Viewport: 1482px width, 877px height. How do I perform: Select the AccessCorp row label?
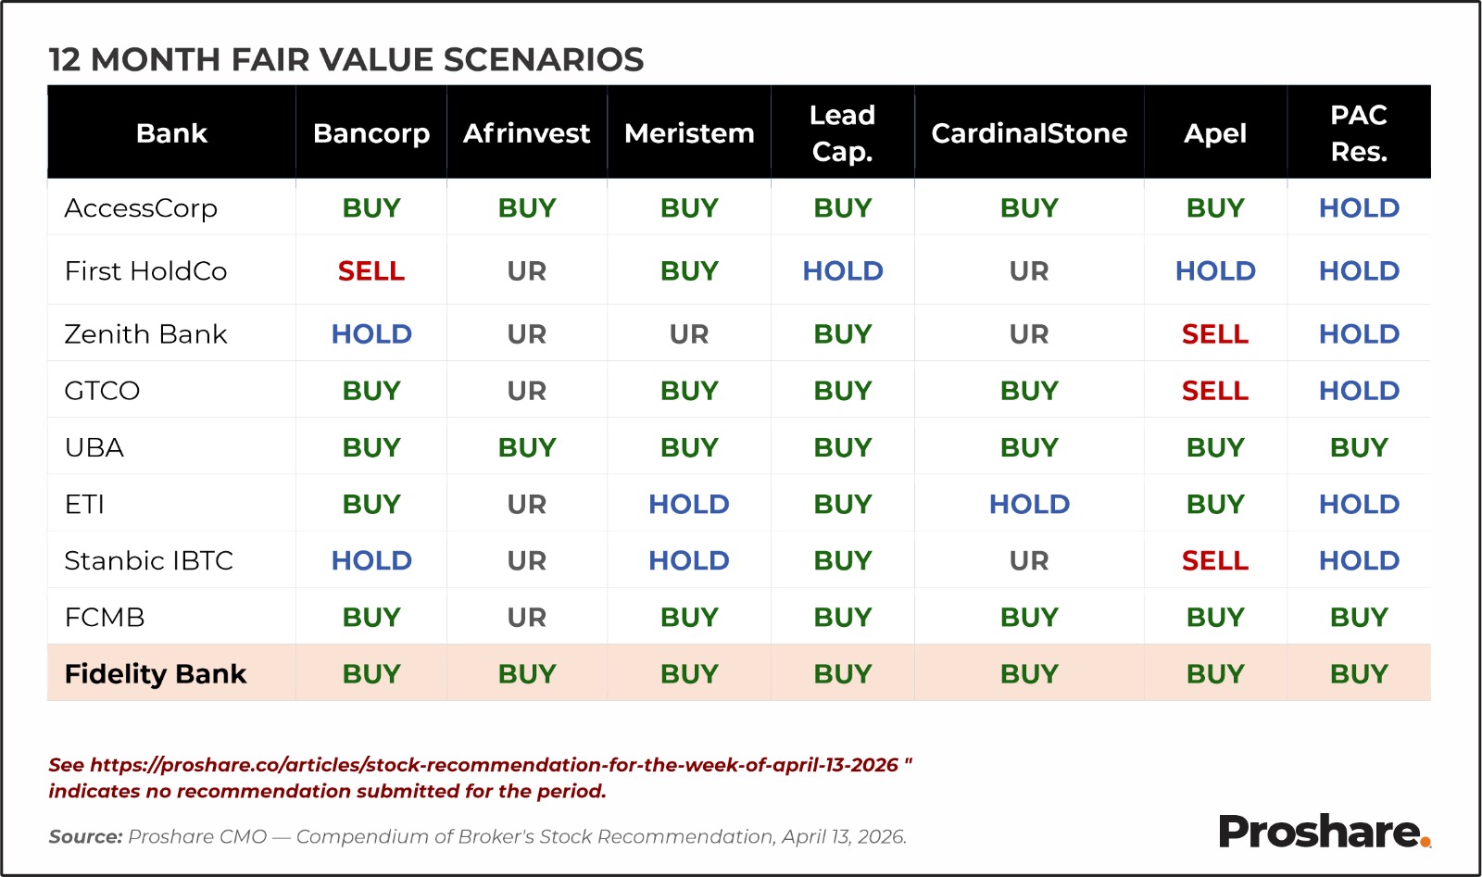141,208
